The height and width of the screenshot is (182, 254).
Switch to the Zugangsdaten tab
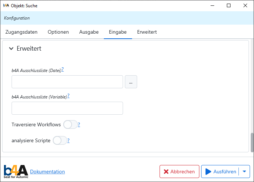coord(21,32)
